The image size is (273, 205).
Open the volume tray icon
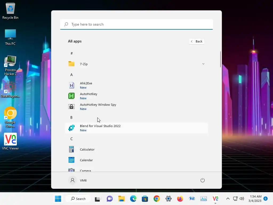242,199
